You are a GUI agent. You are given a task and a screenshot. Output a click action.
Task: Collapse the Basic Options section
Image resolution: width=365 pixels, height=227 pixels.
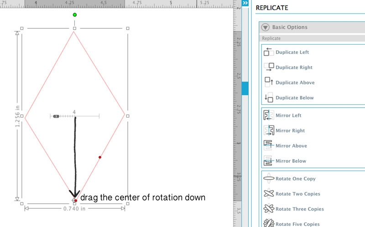point(265,27)
